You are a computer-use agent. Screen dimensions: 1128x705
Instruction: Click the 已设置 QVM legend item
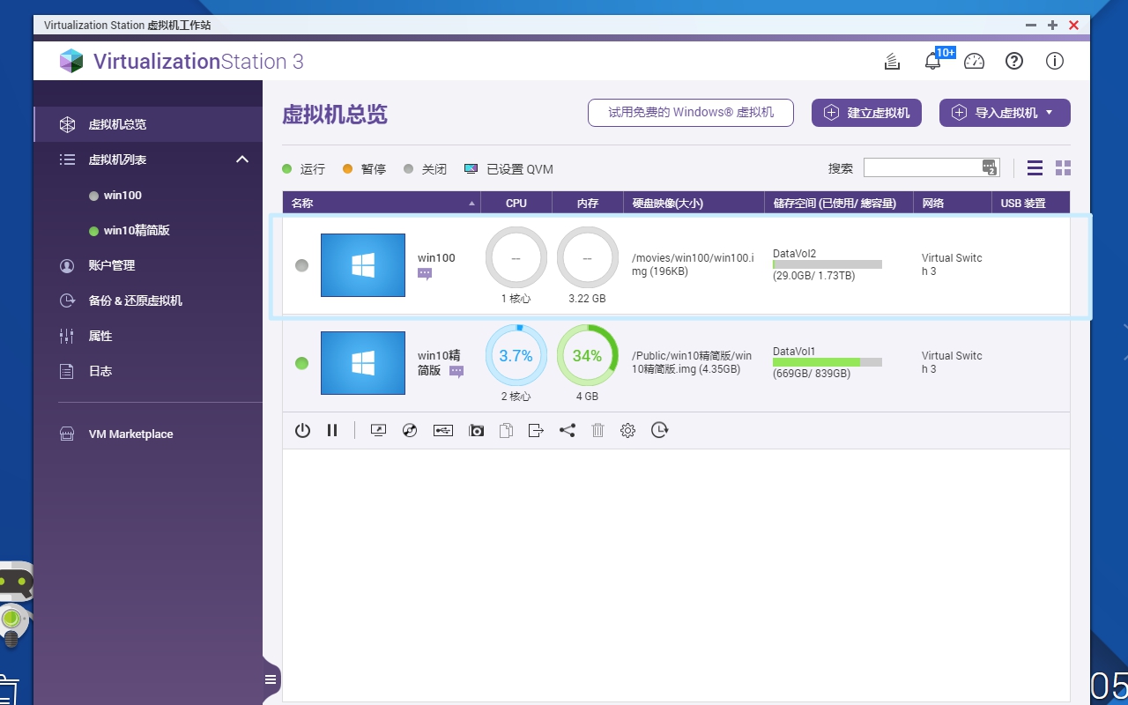pyautogui.click(x=509, y=169)
